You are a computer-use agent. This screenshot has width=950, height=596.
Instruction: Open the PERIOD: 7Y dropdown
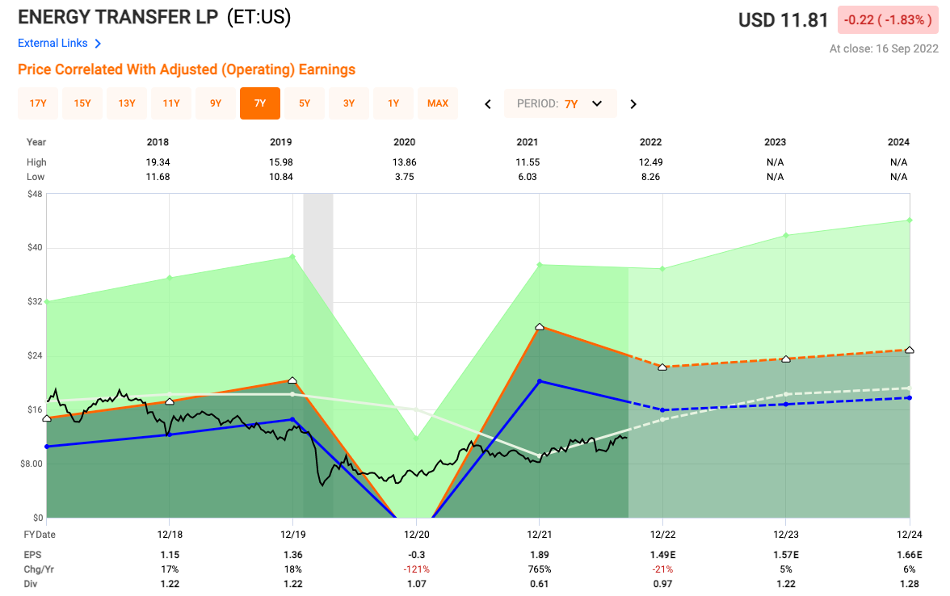[561, 103]
